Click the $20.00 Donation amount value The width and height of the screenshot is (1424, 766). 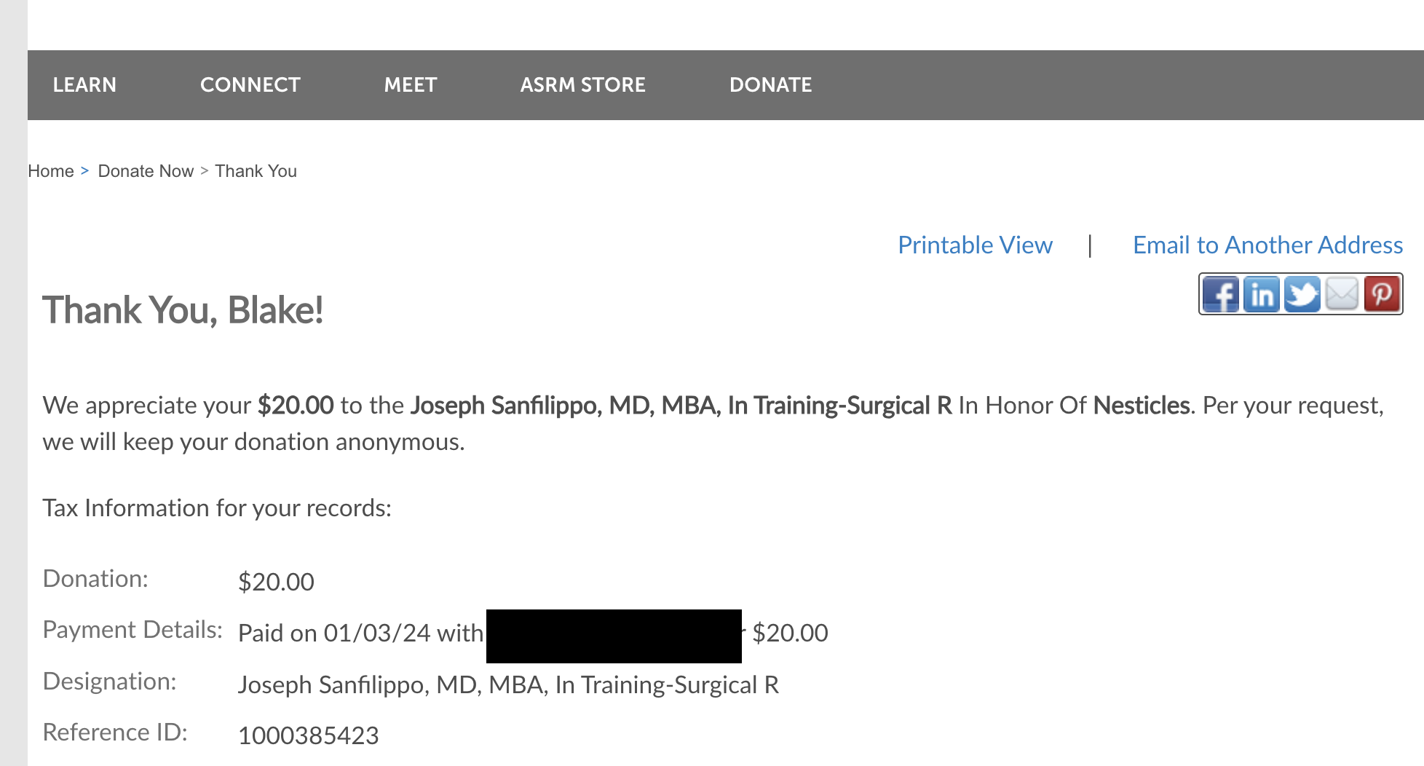click(x=276, y=582)
